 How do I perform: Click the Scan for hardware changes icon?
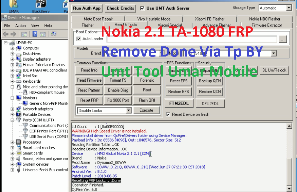coord(54,34)
